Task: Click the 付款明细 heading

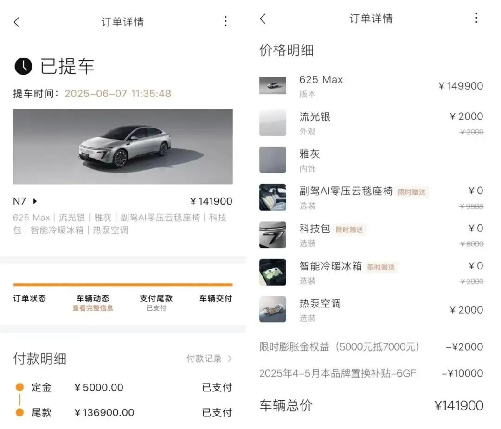Action: point(39,359)
